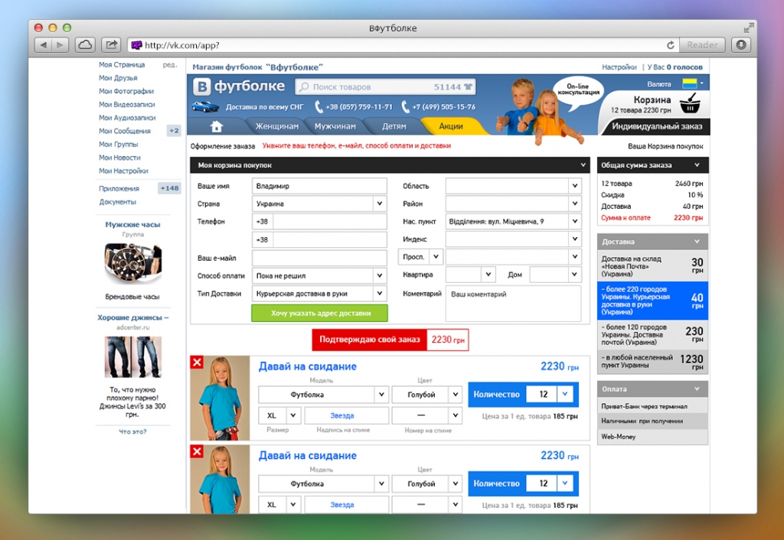Click the search magnifier icon

(303, 87)
